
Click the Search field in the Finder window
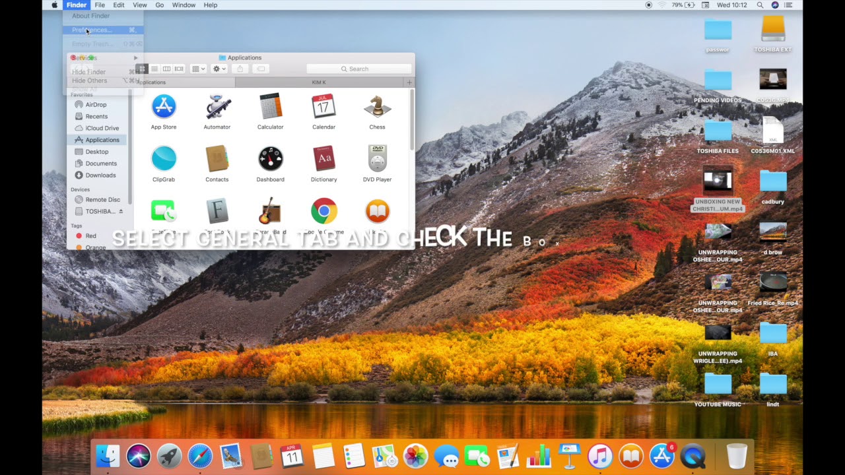coord(356,69)
